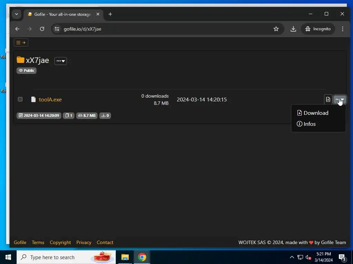The height and width of the screenshot is (264, 353).
Task: Open the Terms footer link
Action: pos(38,242)
